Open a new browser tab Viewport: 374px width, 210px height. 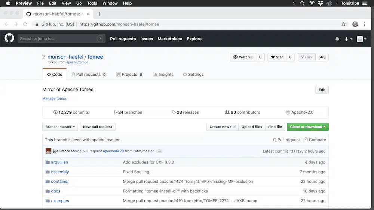[99, 14]
